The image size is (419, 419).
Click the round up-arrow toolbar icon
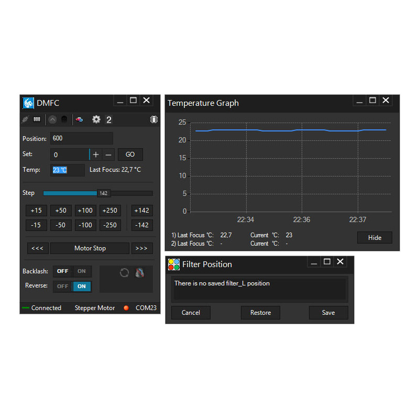pos(52,119)
